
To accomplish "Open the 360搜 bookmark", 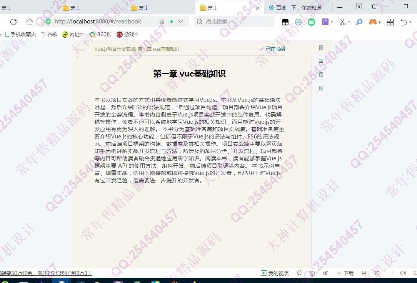I will 100,34.
